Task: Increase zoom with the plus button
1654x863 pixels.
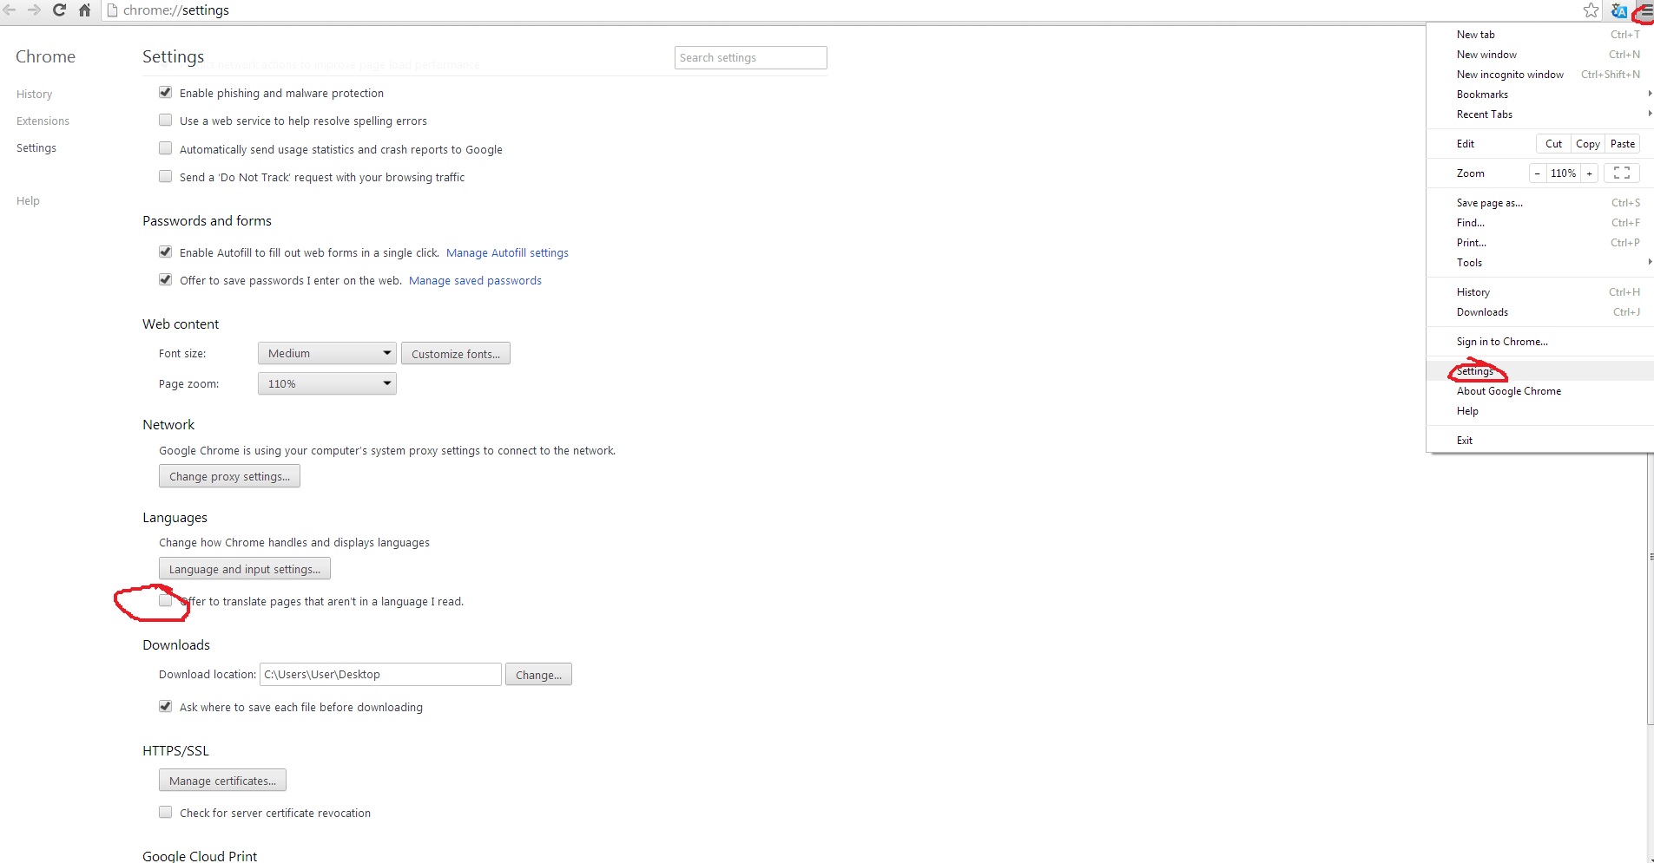Action: point(1589,173)
